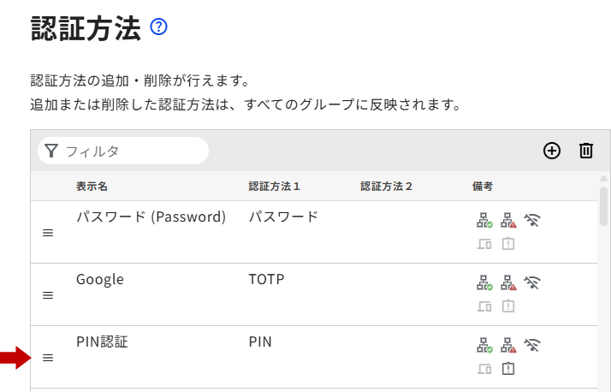The image size is (611, 392).
Task: Click the drag handle of Google row
Action: point(48,295)
